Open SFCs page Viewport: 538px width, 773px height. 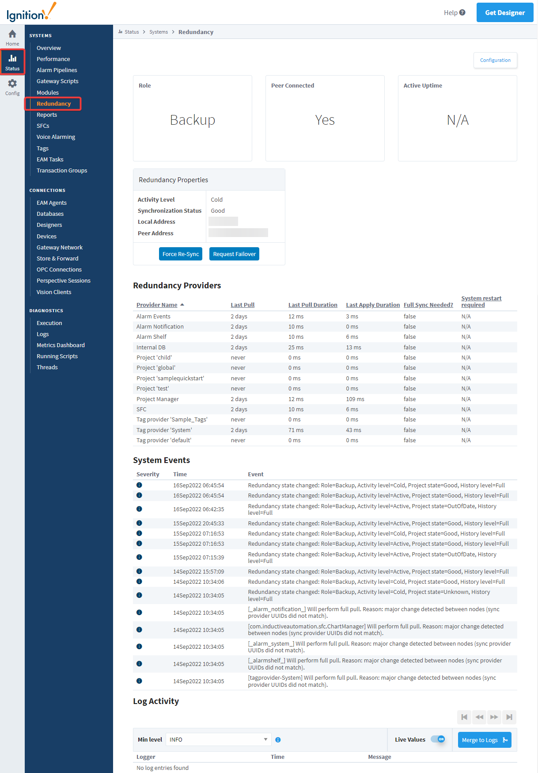pos(43,126)
